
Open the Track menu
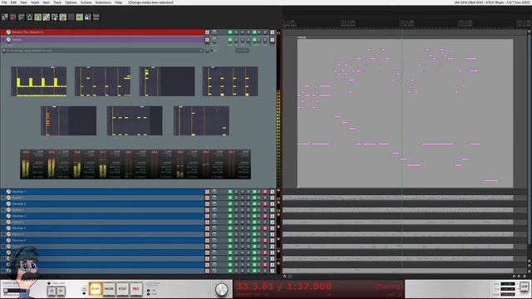[57, 2]
